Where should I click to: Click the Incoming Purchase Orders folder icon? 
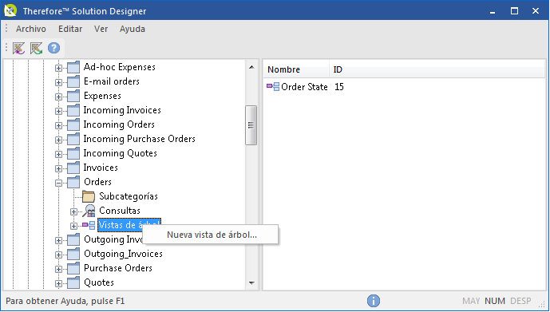pos(73,139)
